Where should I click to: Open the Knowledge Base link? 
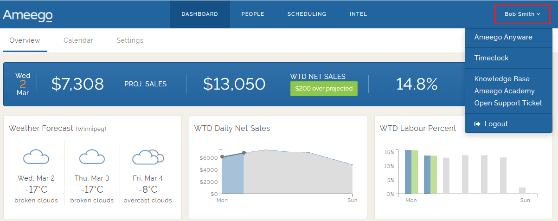tap(501, 79)
